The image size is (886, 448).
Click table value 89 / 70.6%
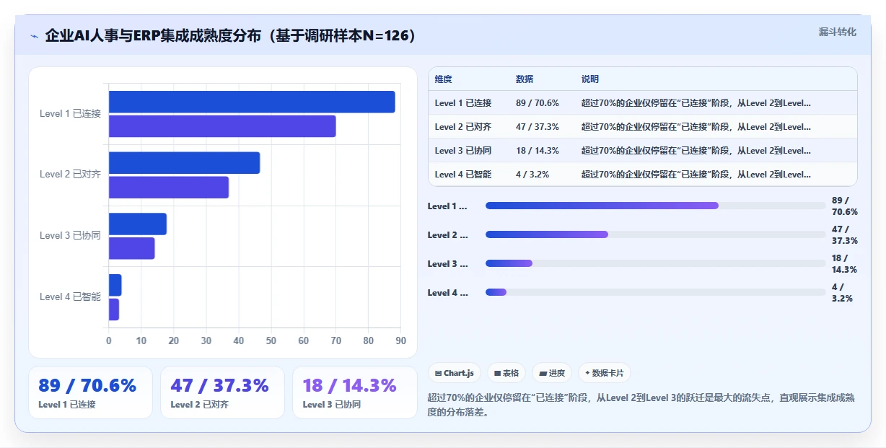coord(538,103)
